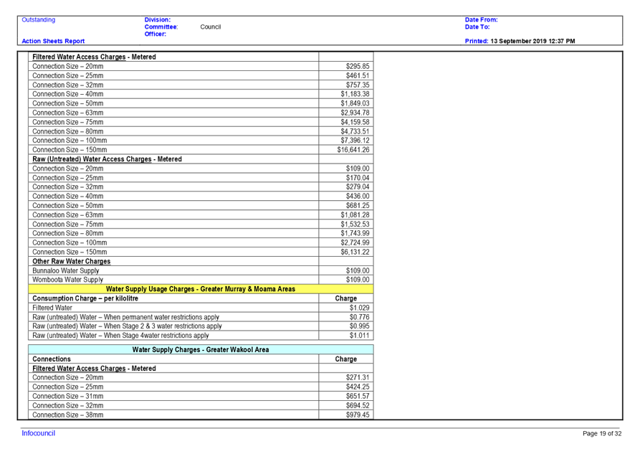Click blue Greater Wakool Area banner
The width and height of the screenshot is (640, 449).
tap(201, 350)
